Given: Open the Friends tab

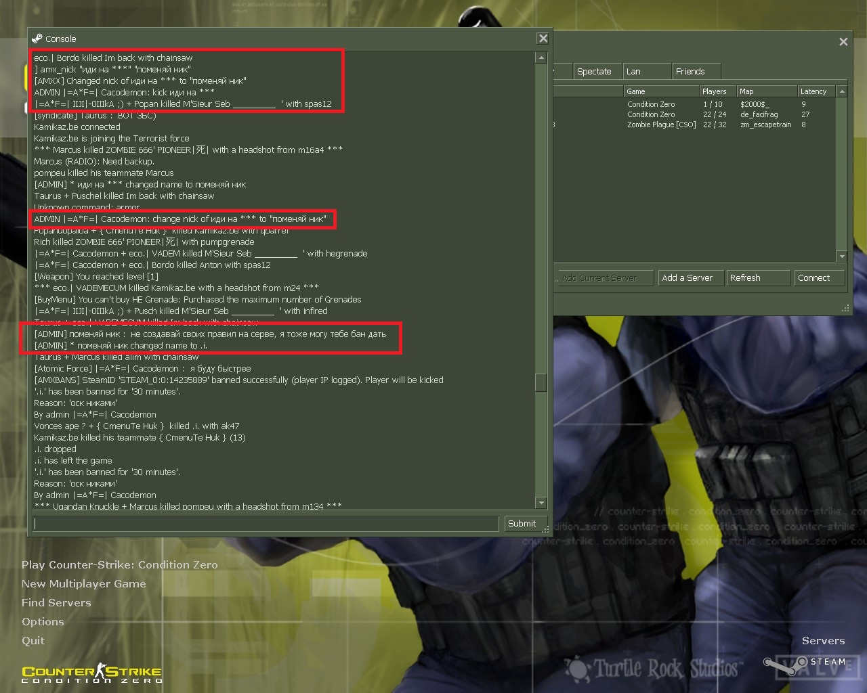Looking at the screenshot, I should [696, 71].
